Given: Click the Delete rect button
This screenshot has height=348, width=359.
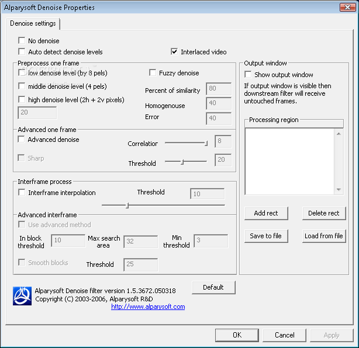Looking at the screenshot, I should (x=324, y=213).
